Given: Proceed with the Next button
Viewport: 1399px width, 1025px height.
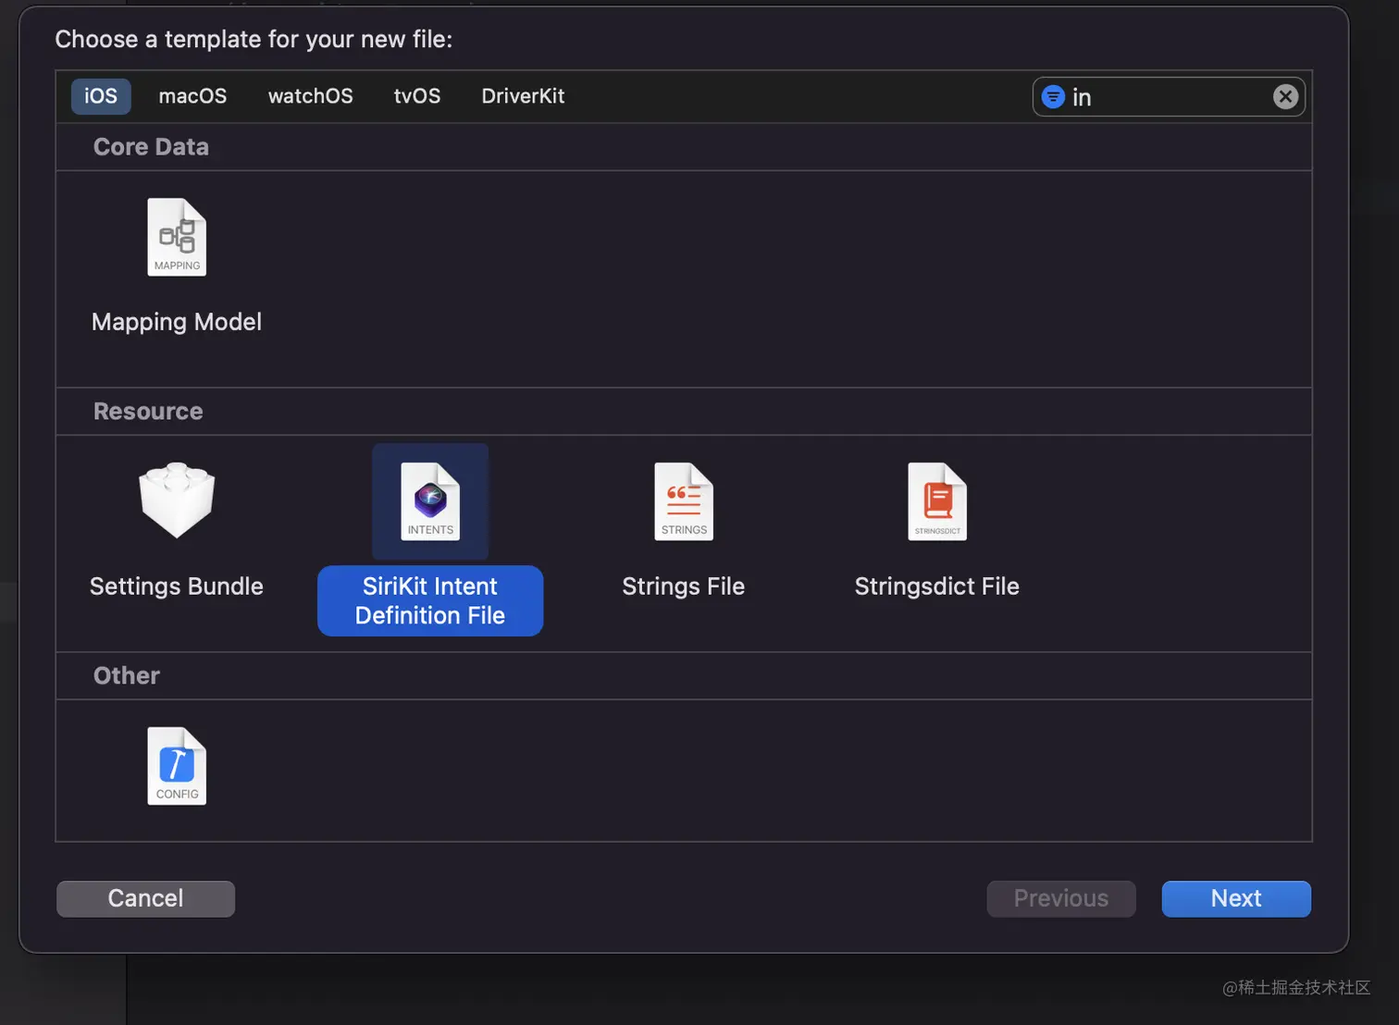Looking at the screenshot, I should (x=1236, y=898).
